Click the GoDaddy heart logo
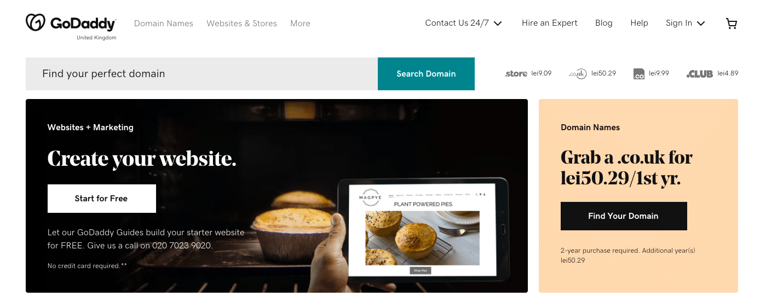Image resolution: width=760 pixels, height=302 pixels. (36, 22)
